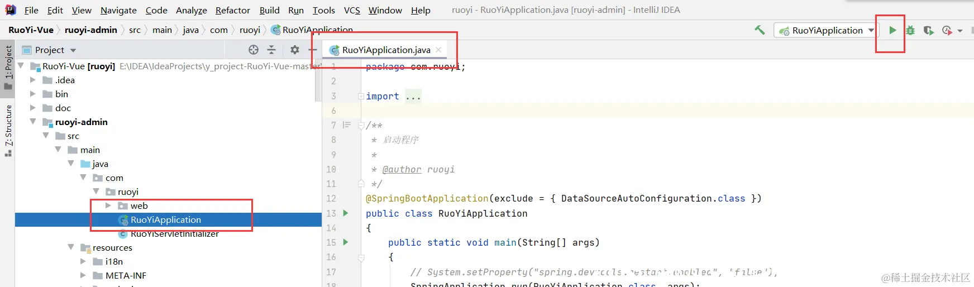Select the ruoyi package in tree

(x=128, y=192)
